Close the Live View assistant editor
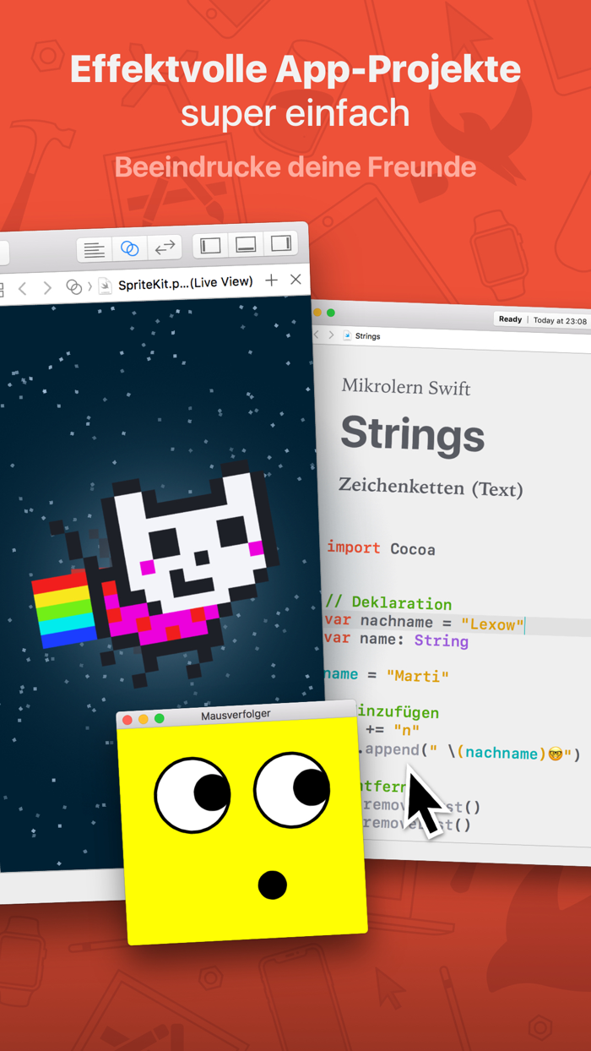Viewport: 591px width, 1051px height. click(x=295, y=280)
